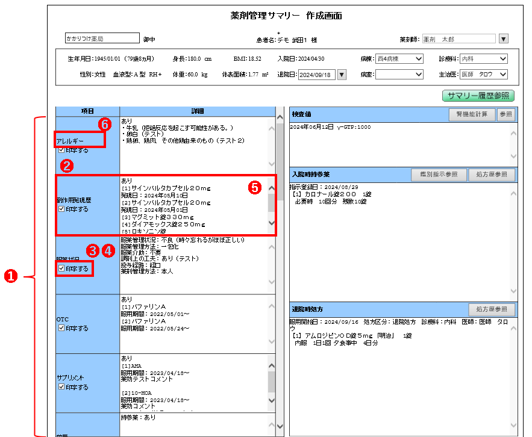The height and width of the screenshot is (437, 532).
Task: Click the down arrow of the サプリメント details scrollbar
Action: tap(271, 400)
